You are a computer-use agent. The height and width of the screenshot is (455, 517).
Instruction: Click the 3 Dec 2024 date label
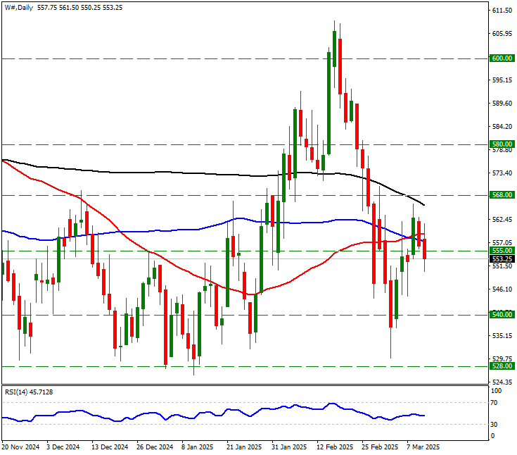63,447
